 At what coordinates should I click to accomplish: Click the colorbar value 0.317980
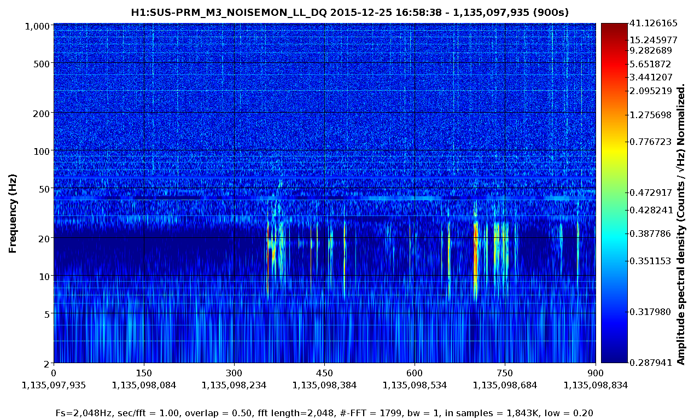click(650, 312)
